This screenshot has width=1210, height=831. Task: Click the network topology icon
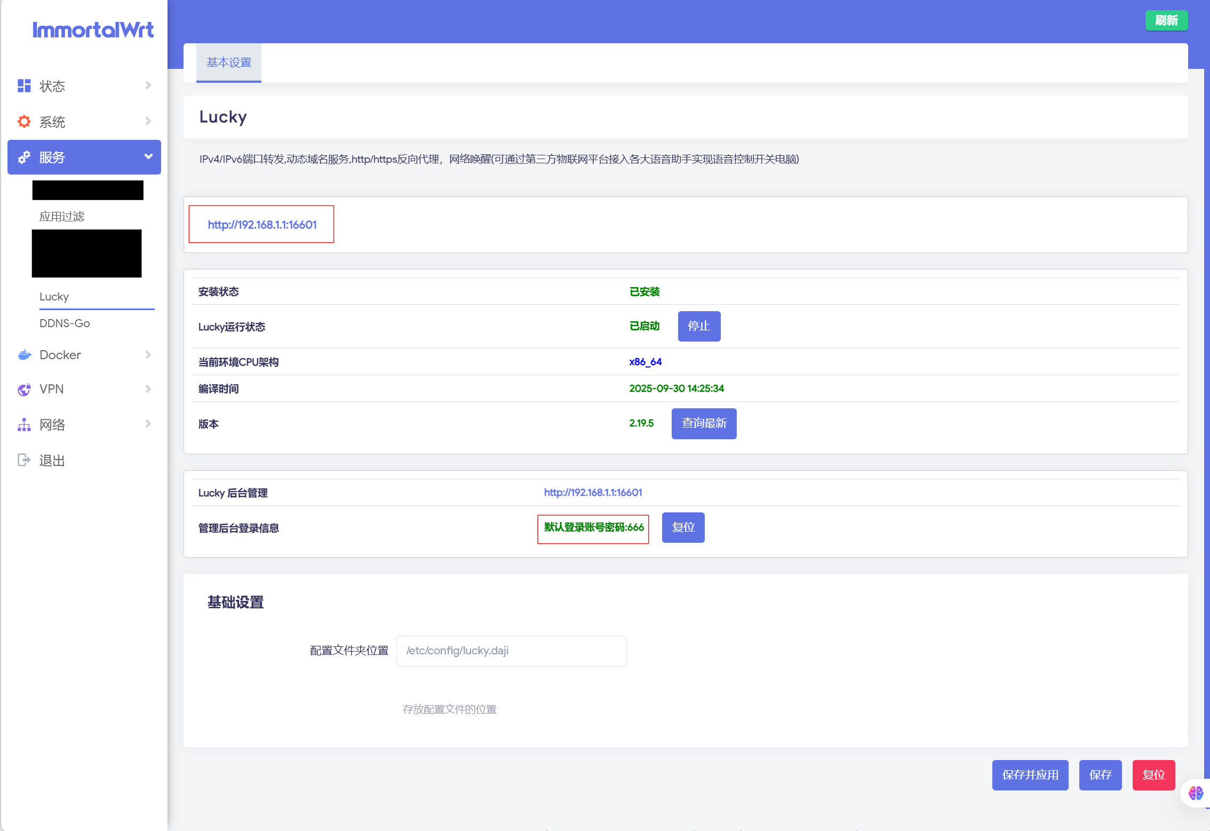[24, 425]
